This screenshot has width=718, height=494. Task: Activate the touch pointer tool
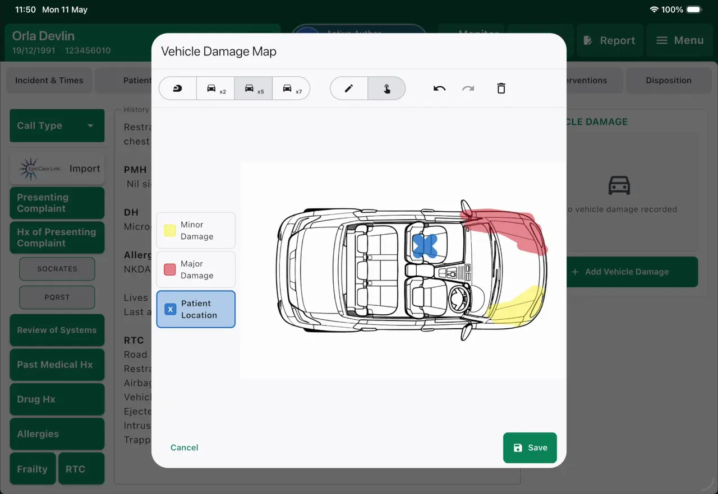pos(386,88)
